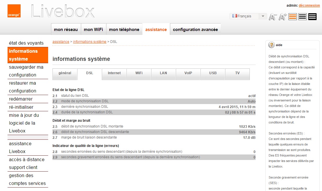Switch to the TV sub-tab
Image resolution: width=322 pixels, height=191 pixels.
coord(237,74)
